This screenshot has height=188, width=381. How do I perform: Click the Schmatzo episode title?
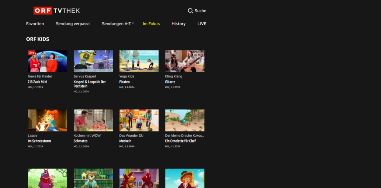(80, 141)
